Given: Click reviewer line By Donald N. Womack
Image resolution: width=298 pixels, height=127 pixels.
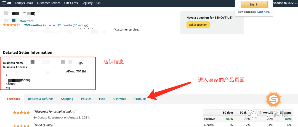Looking at the screenshot, I should 62,118.
